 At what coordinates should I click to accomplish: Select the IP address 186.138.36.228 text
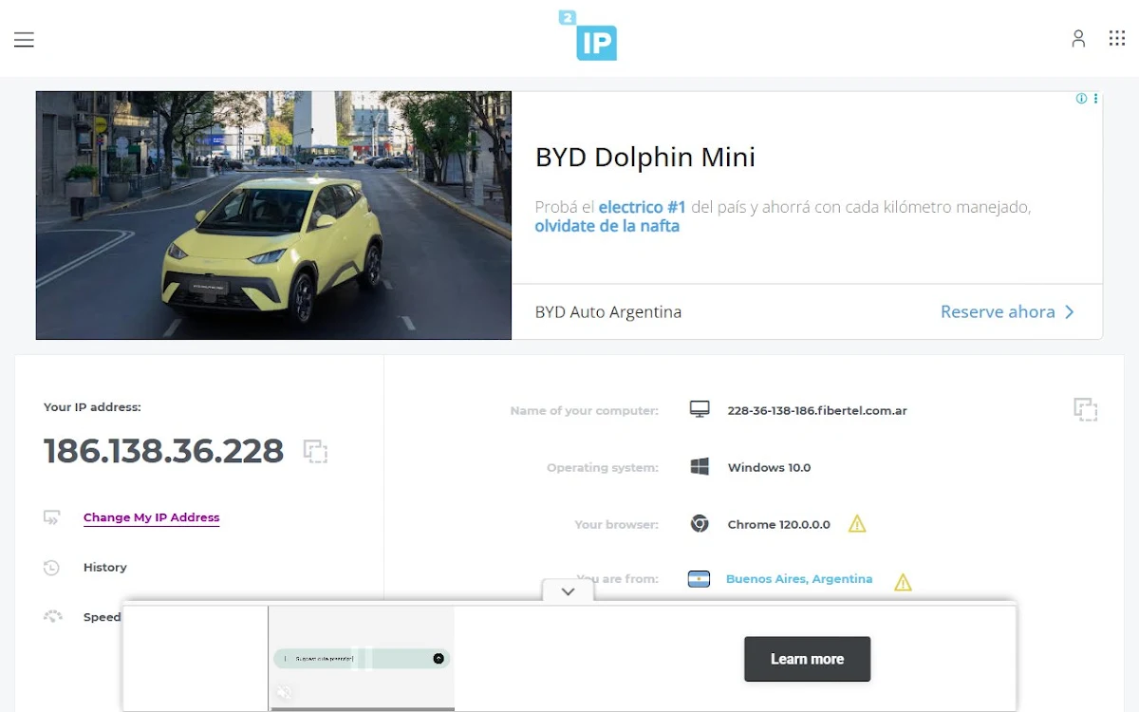[x=164, y=451]
